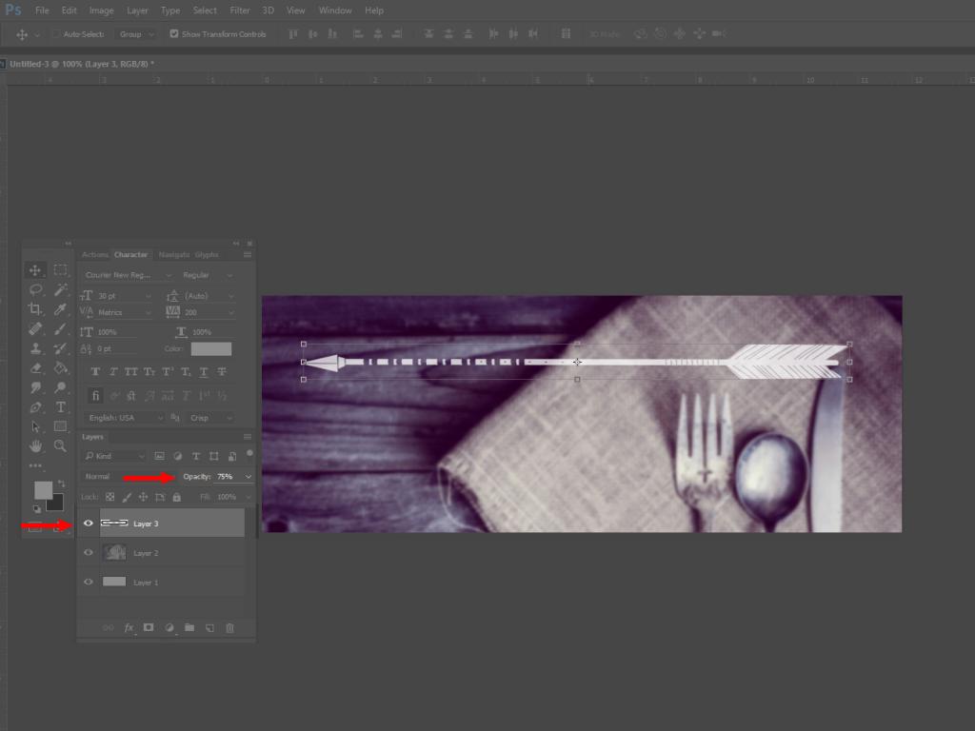Lock all attributes with padlock icon
Viewport: 975px width, 731px height.
click(176, 497)
